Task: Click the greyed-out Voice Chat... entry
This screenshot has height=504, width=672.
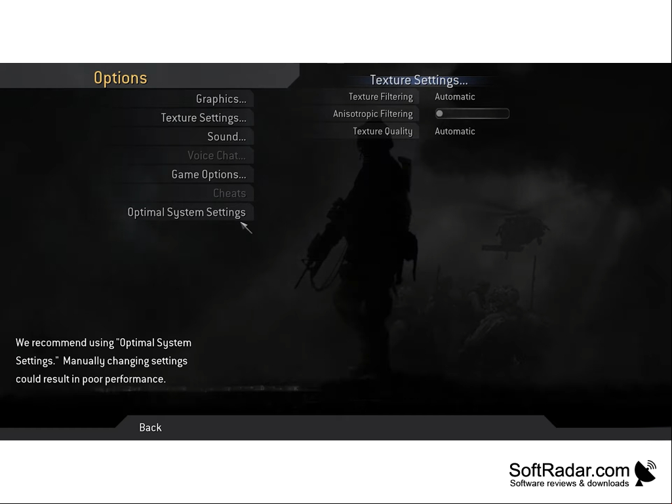Action: point(217,155)
